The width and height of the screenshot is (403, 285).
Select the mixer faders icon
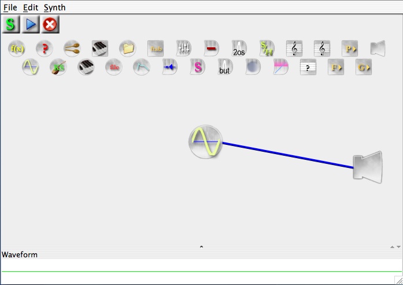(x=183, y=48)
